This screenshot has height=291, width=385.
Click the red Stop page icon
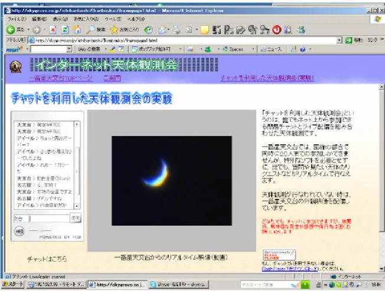tap(53, 30)
